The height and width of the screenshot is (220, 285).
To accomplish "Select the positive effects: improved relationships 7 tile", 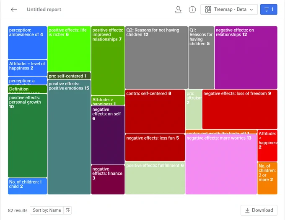I will click(108, 61).
